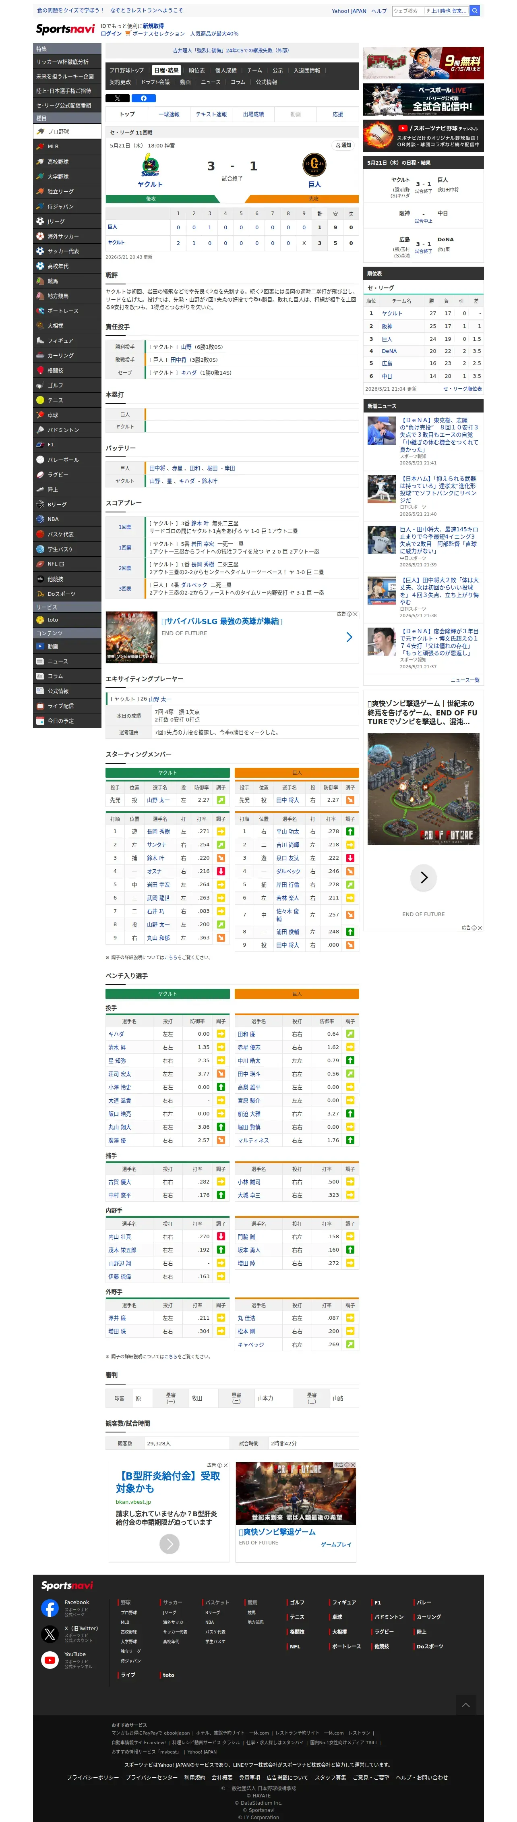Open the ドラフト会議 navigation item
The width and height of the screenshot is (517, 1822).
[155, 82]
